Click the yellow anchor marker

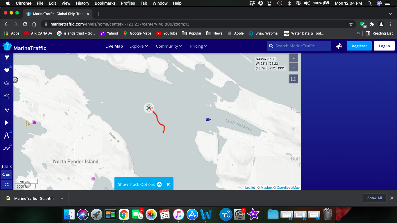pos(27,124)
